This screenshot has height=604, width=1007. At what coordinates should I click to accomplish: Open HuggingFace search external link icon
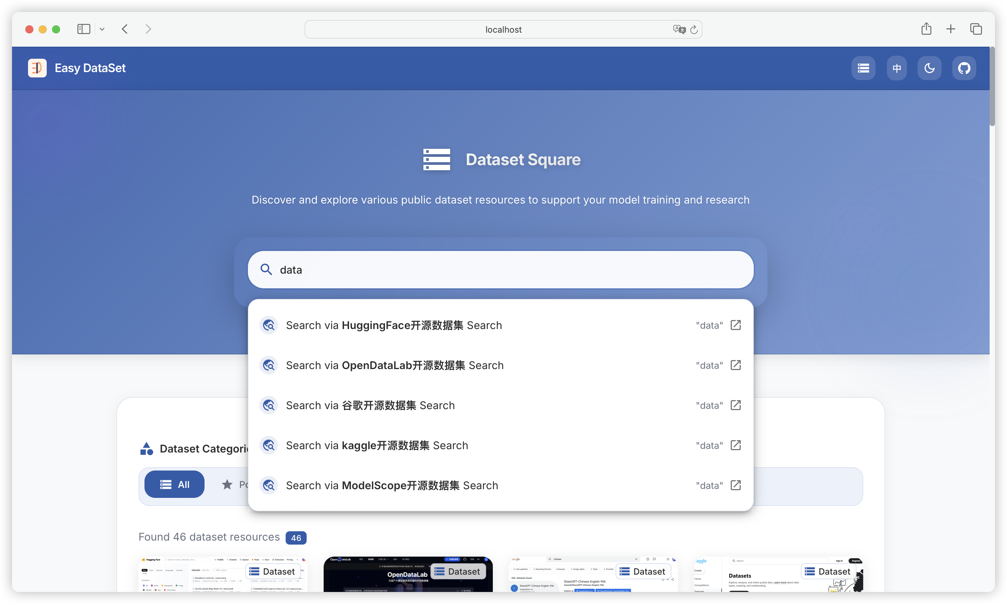coord(735,325)
